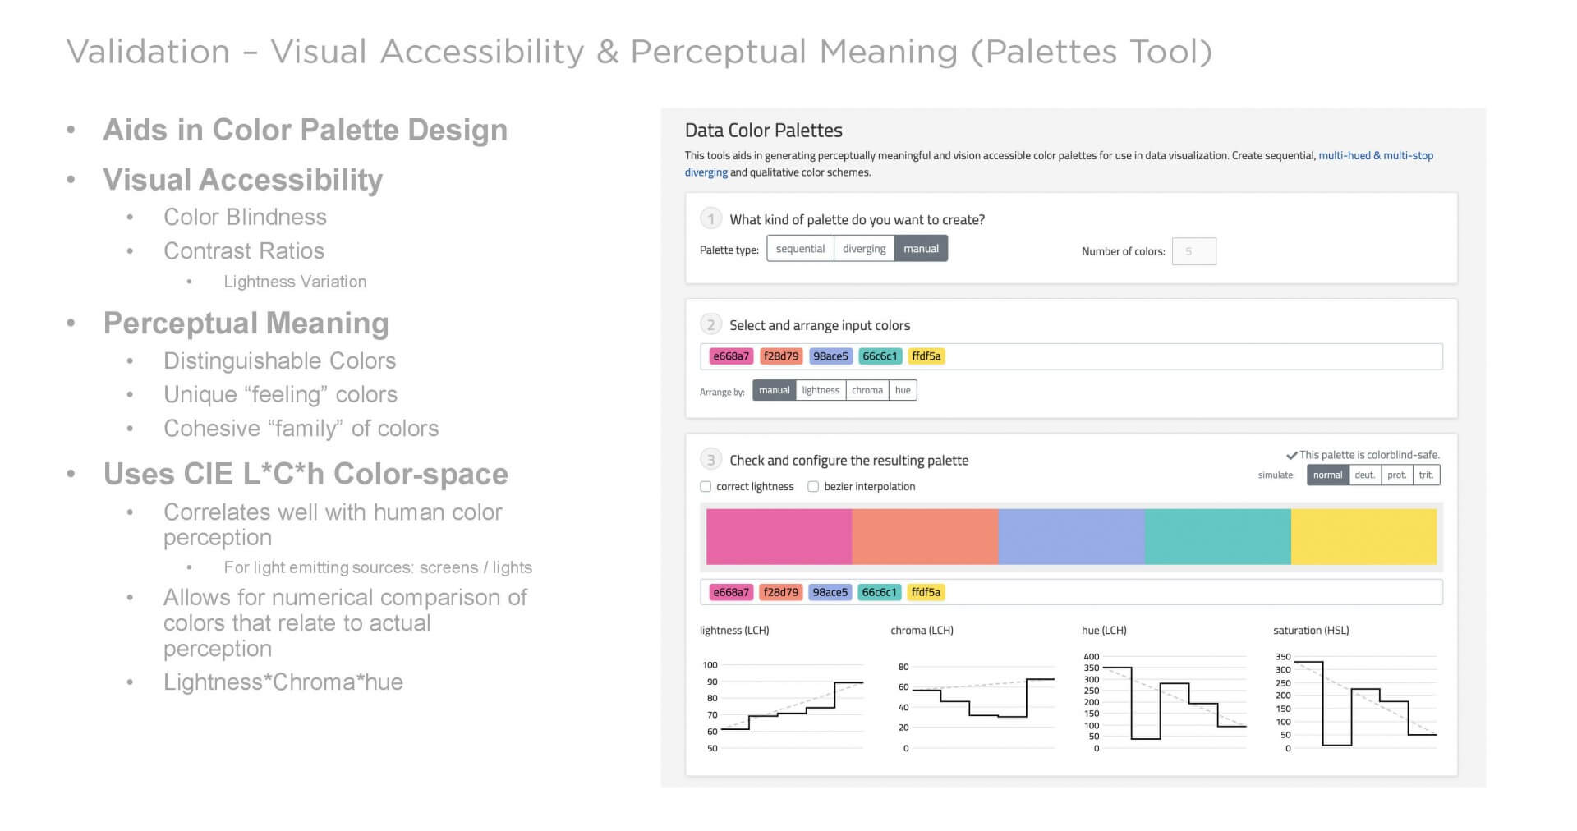Select normal simulation mode
Screen dimensions: 1577x831
point(1327,475)
